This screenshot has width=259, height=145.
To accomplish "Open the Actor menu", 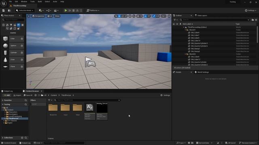I will [55, 2].
